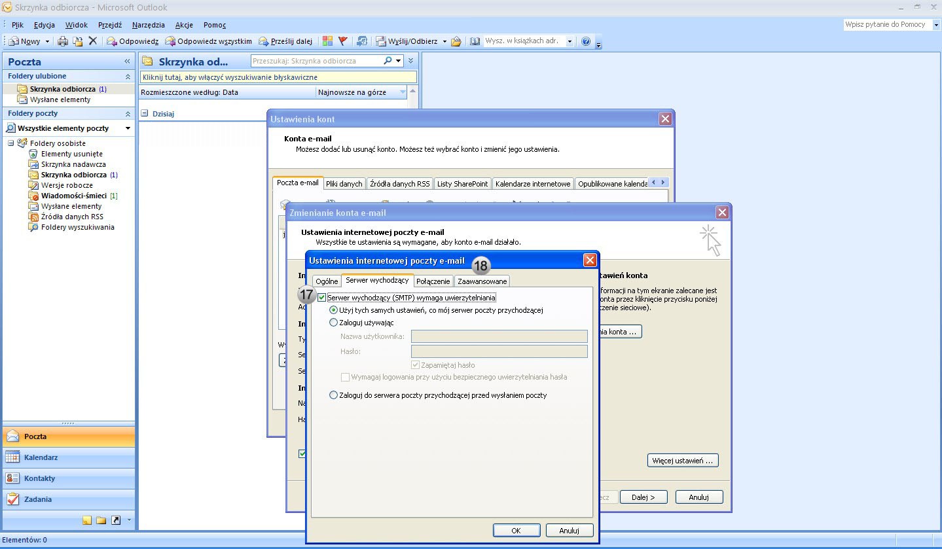
Task: Select Zaloguj używając radio button
Action: [334, 323]
